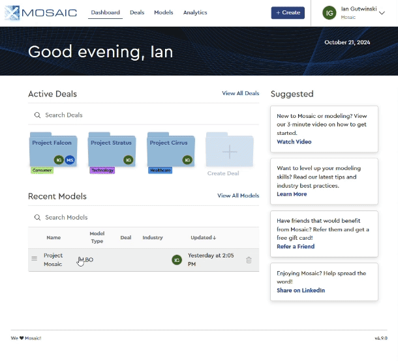
Task: Focus the Search Models input field
Action: click(x=144, y=217)
